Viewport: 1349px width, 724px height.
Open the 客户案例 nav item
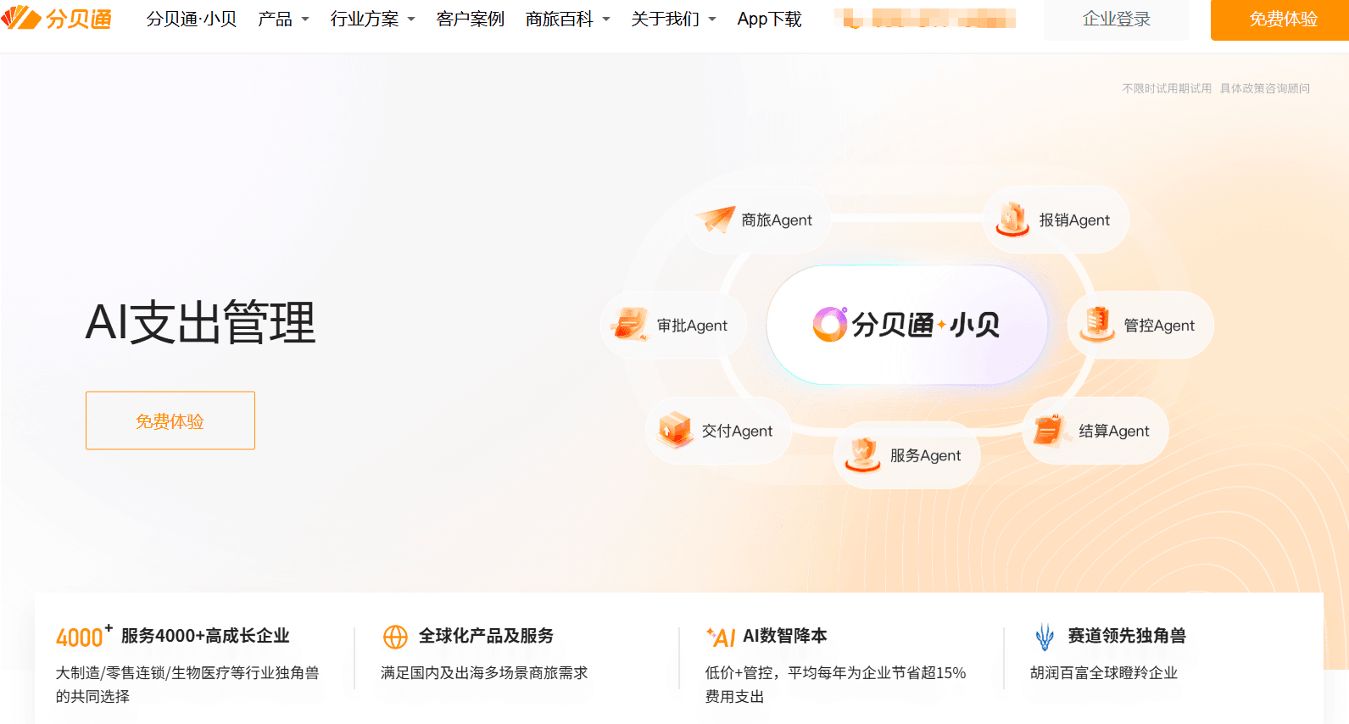coord(471,19)
